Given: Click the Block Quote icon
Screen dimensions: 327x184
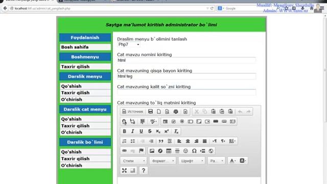Looking at the screenshot, I should 161,141.
